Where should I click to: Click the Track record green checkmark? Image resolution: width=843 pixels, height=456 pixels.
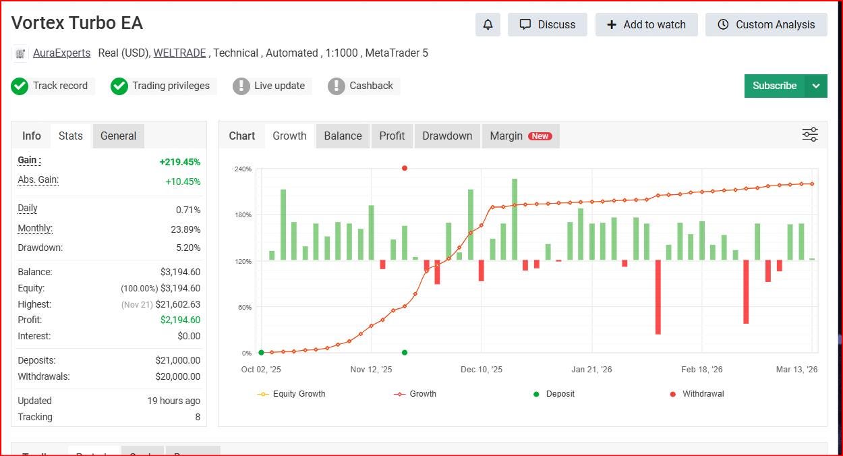pos(20,86)
